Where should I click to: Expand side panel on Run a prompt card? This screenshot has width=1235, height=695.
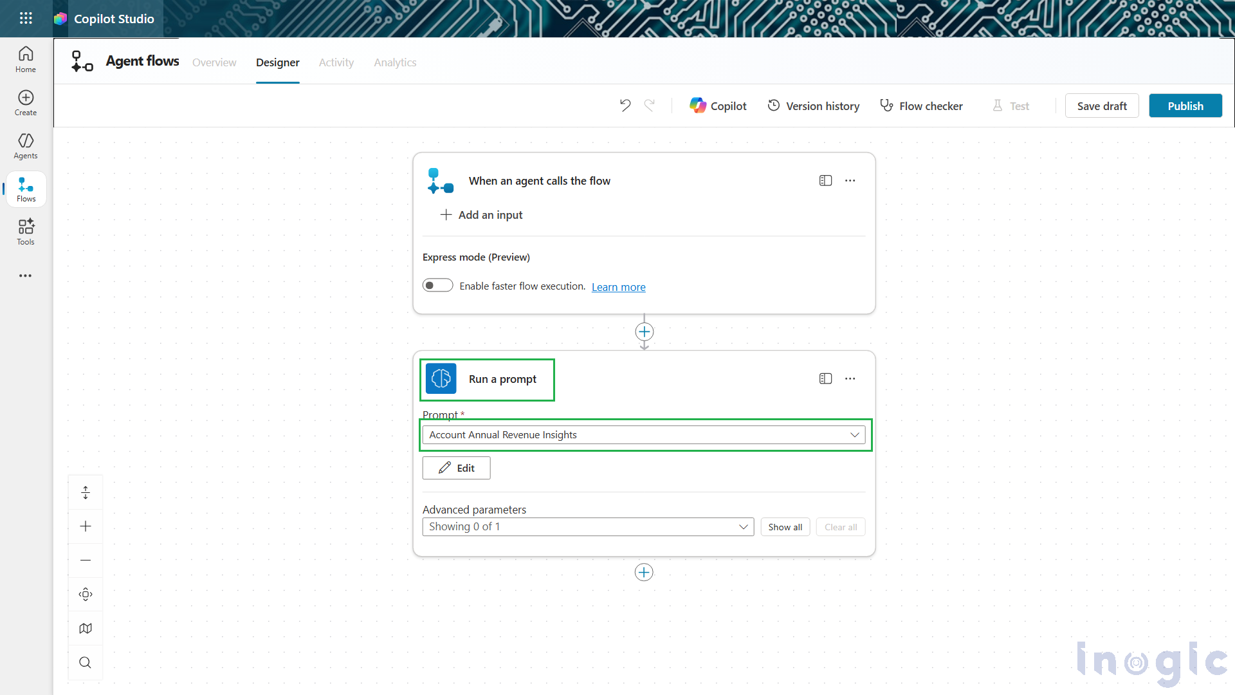(x=825, y=378)
